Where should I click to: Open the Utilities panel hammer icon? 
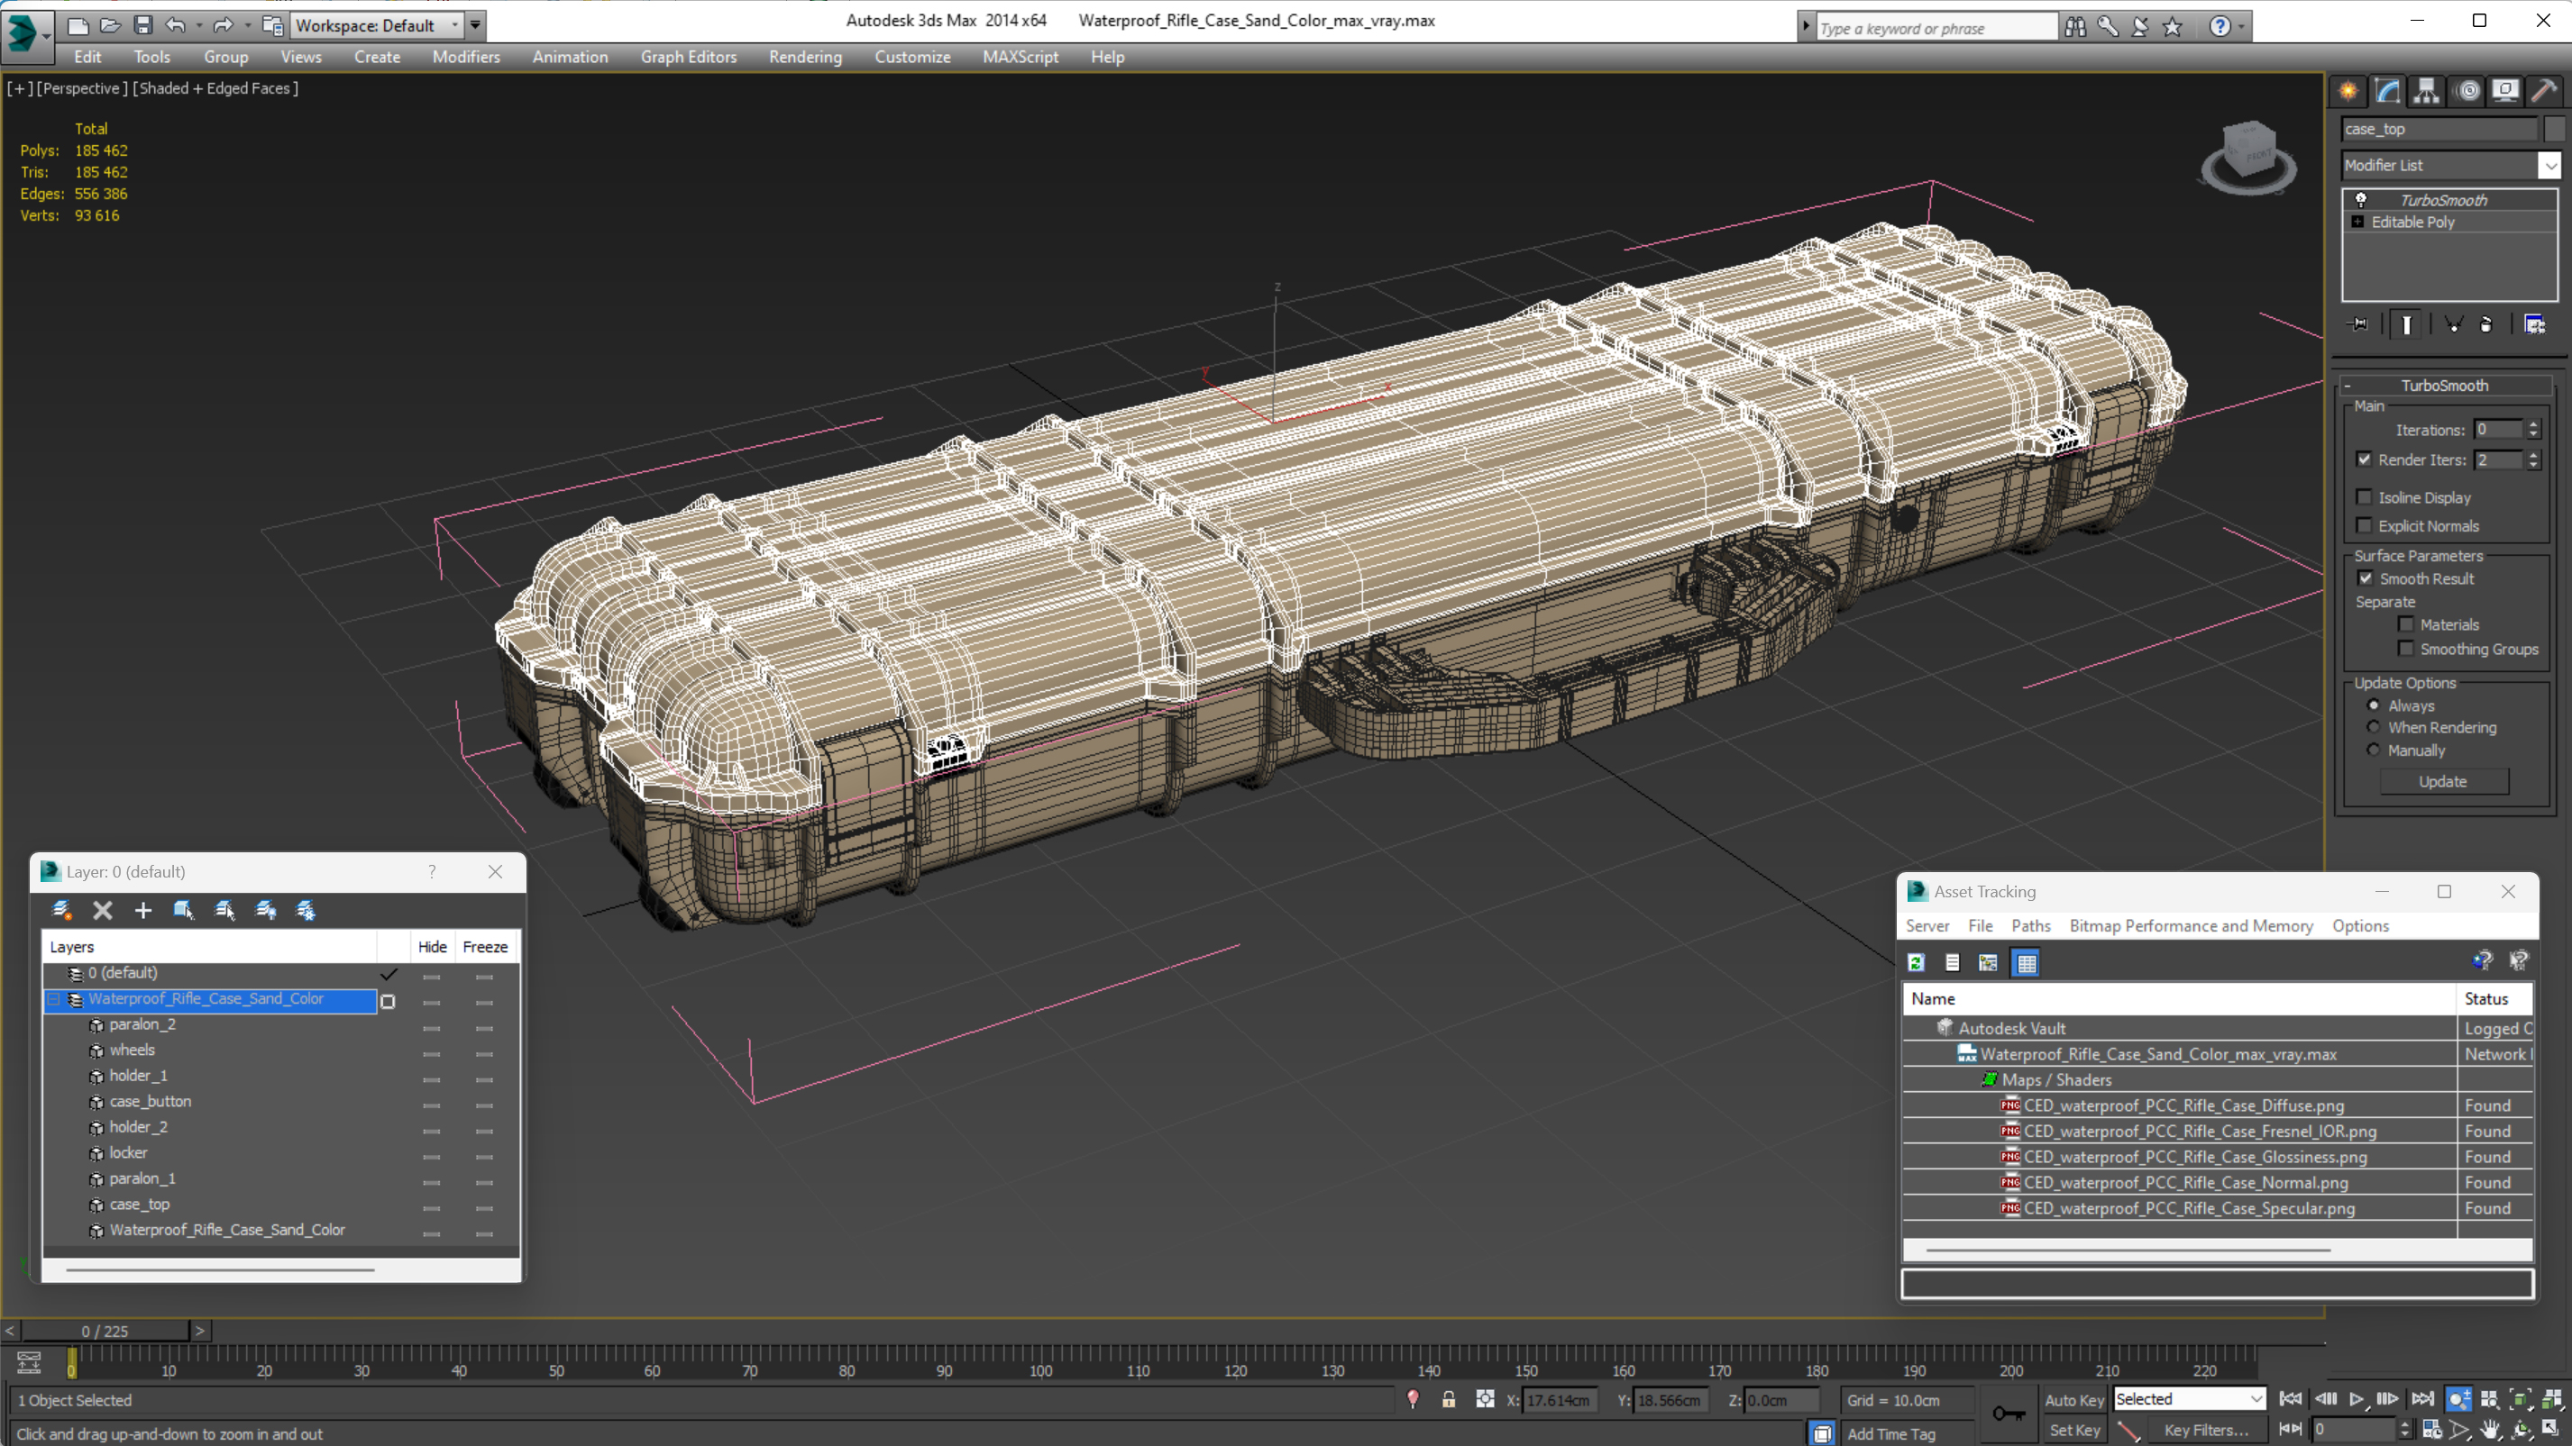[x=2544, y=91]
